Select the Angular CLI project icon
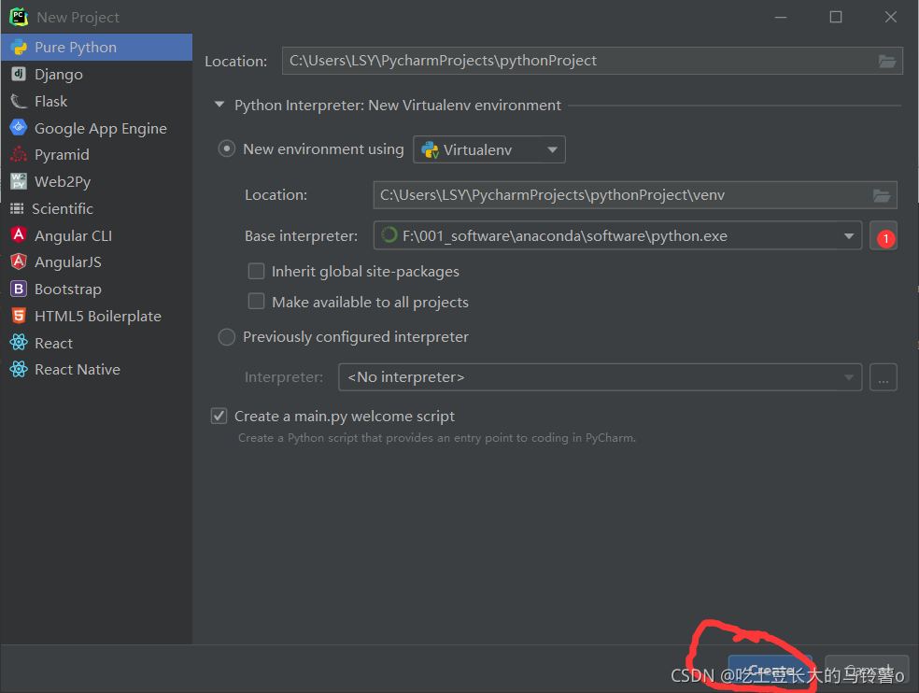Viewport: 919px width, 693px height. pyautogui.click(x=20, y=235)
